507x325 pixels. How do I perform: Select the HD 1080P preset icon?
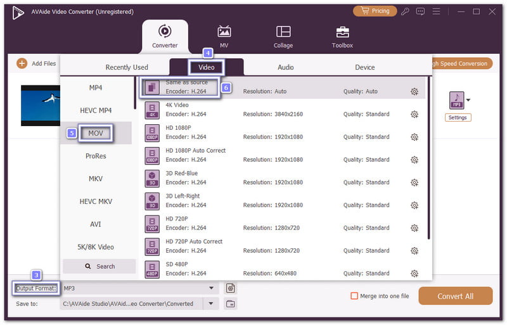point(152,132)
